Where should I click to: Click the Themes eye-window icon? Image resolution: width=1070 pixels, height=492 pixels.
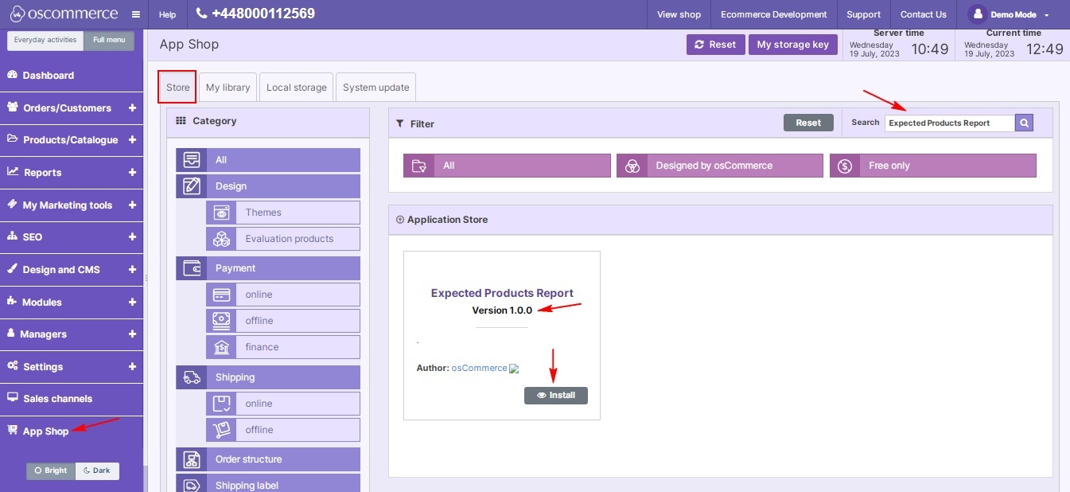pos(222,213)
